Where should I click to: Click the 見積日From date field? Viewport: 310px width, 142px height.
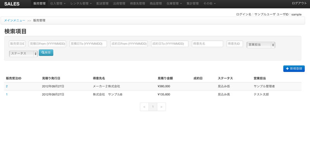(47, 44)
